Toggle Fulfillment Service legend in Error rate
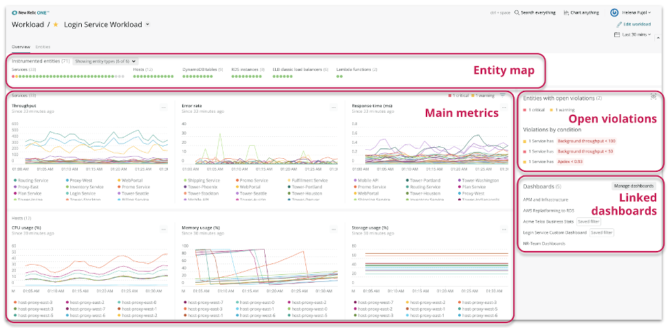This screenshot has width=670, height=328. [308, 181]
